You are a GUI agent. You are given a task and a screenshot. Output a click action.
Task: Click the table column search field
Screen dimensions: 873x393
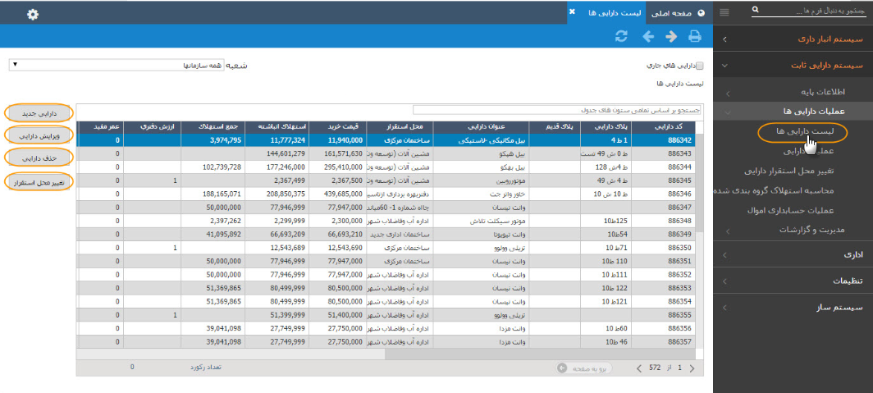tap(557, 109)
